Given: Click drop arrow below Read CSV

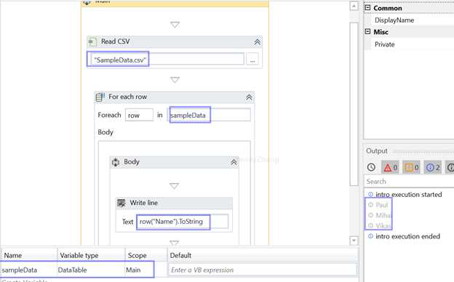Looking at the screenshot, I should pos(175,79).
